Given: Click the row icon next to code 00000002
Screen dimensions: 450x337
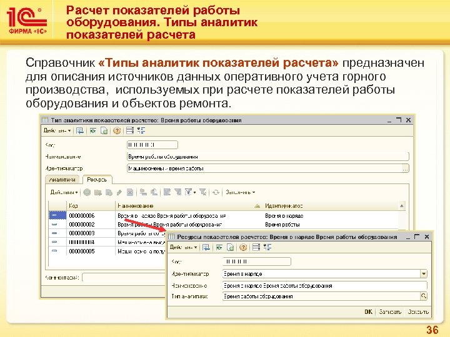Looking at the screenshot, I should point(54,225).
